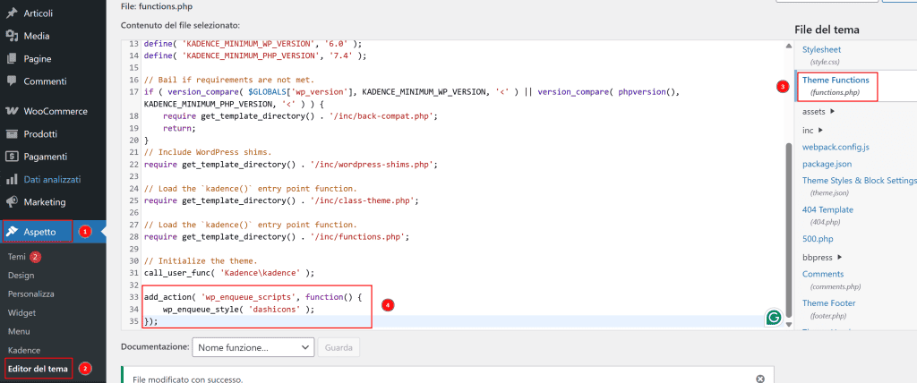Click the Pagine pages icon
Viewport: 917px width, 383px height.
(13, 58)
